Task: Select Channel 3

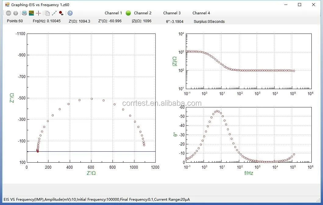Action: (172, 13)
